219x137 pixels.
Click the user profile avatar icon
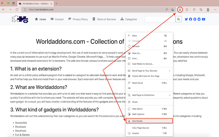tap(208, 10)
